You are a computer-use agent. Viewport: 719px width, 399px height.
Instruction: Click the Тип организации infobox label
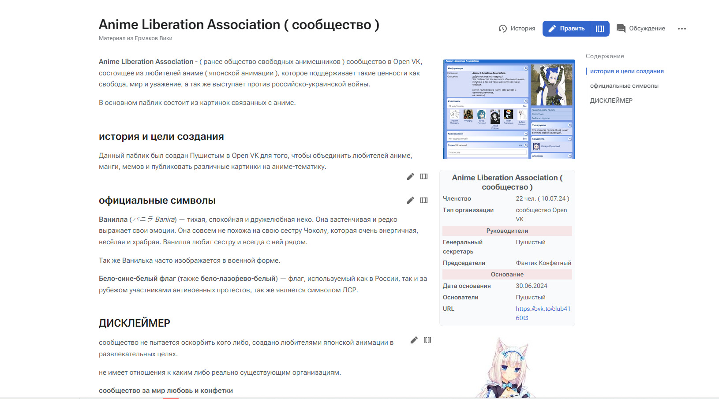pos(468,210)
